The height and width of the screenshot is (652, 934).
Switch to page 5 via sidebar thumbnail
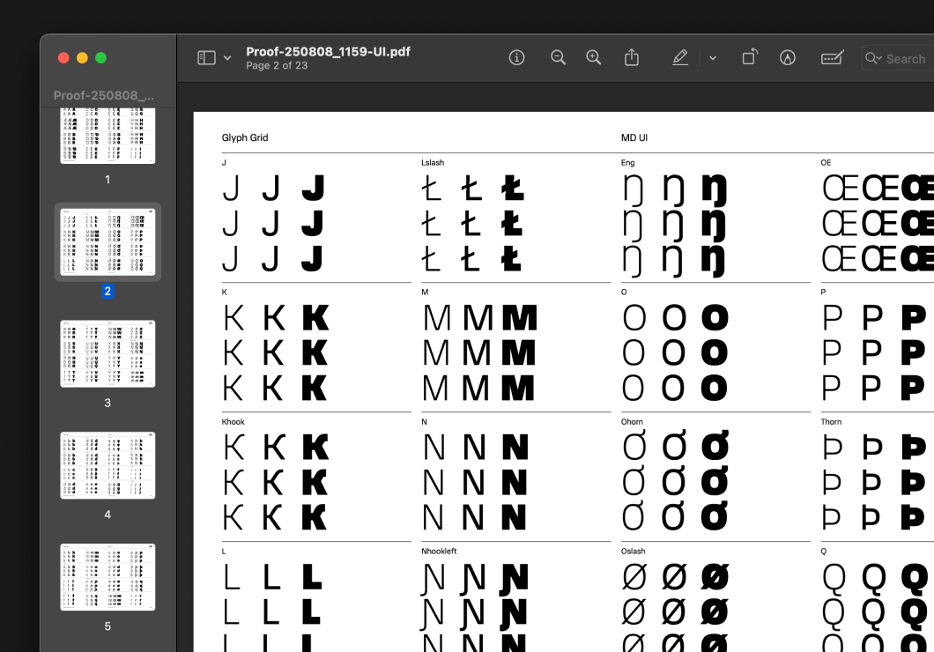point(107,576)
